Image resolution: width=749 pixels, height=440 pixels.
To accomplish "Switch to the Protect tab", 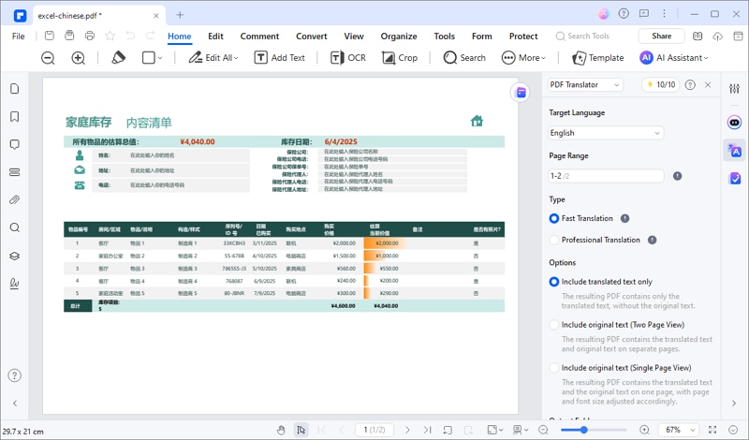I will point(523,37).
